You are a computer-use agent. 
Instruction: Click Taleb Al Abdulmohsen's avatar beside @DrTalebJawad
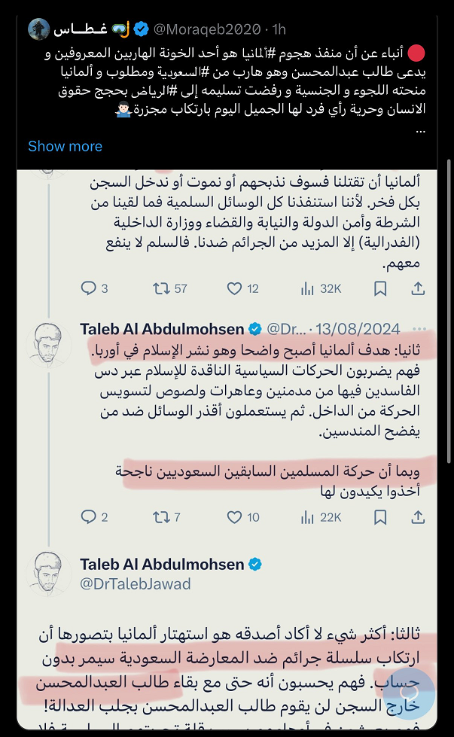coord(49,574)
